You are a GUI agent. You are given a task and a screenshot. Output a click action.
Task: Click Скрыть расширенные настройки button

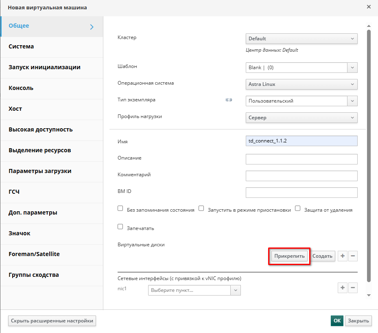52,321
